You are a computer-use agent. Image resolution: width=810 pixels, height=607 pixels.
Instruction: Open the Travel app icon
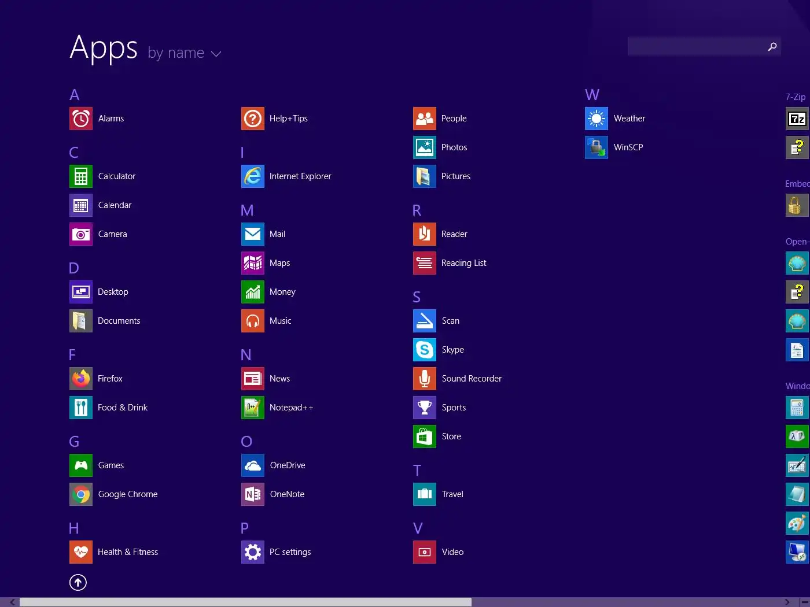click(425, 494)
